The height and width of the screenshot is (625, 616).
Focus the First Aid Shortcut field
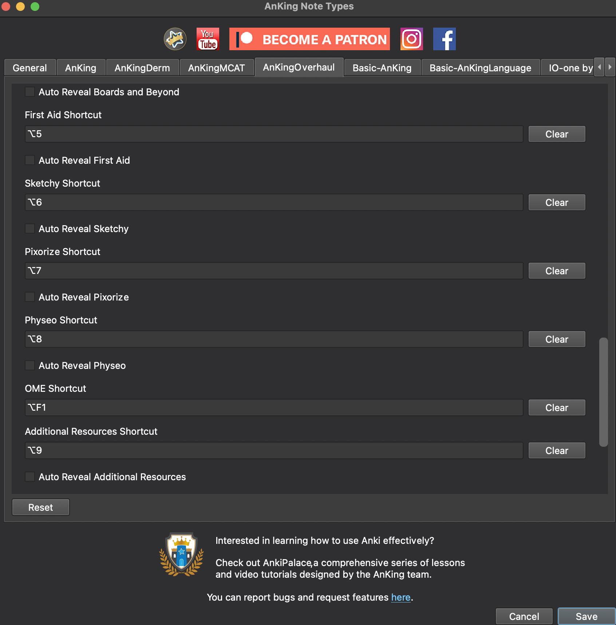[274, 134]
